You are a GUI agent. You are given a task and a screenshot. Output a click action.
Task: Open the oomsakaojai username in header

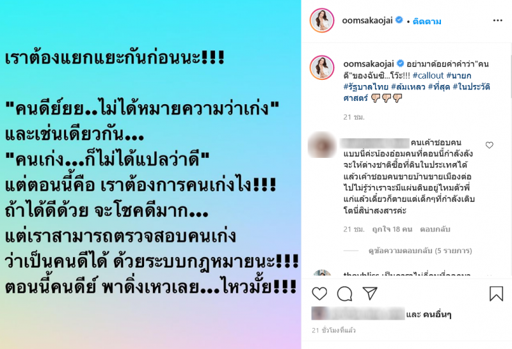point(367,20)
